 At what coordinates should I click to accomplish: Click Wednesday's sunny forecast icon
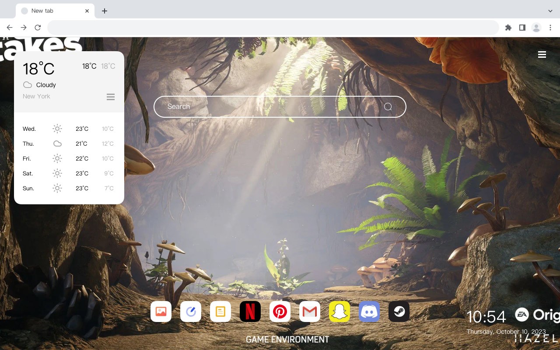57,129
